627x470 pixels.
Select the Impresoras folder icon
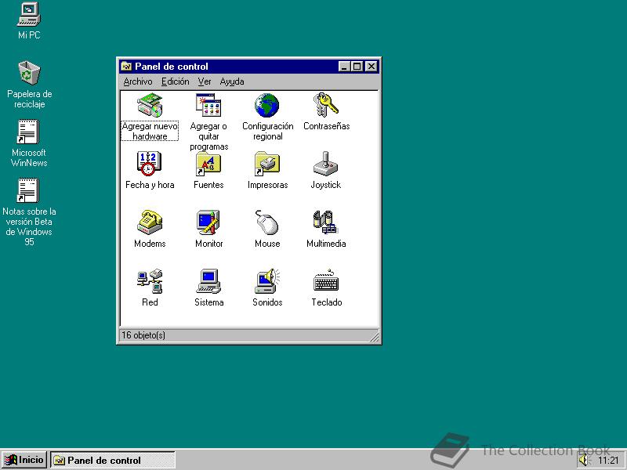tap(267, 164)
